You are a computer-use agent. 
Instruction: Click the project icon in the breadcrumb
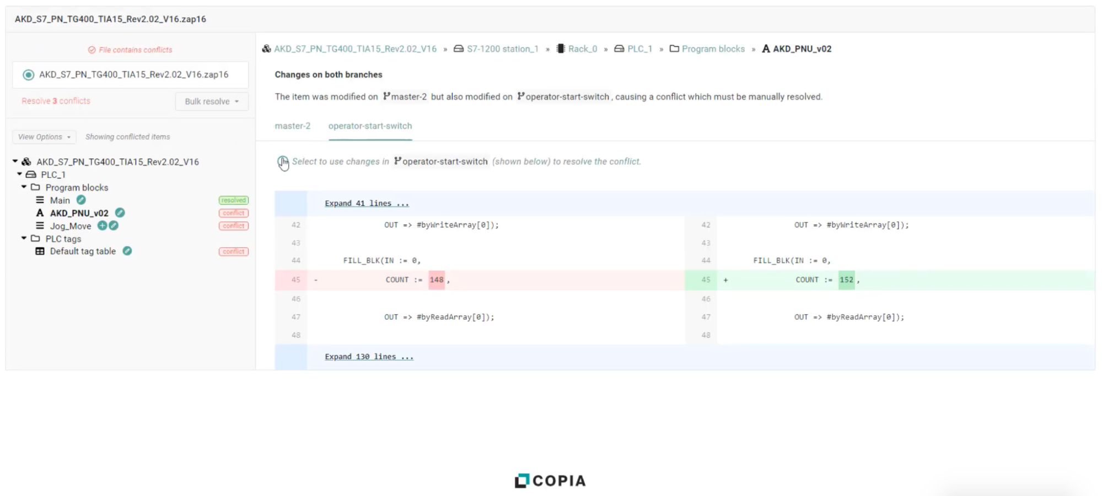pyautogui.click(x=266, y=48)
